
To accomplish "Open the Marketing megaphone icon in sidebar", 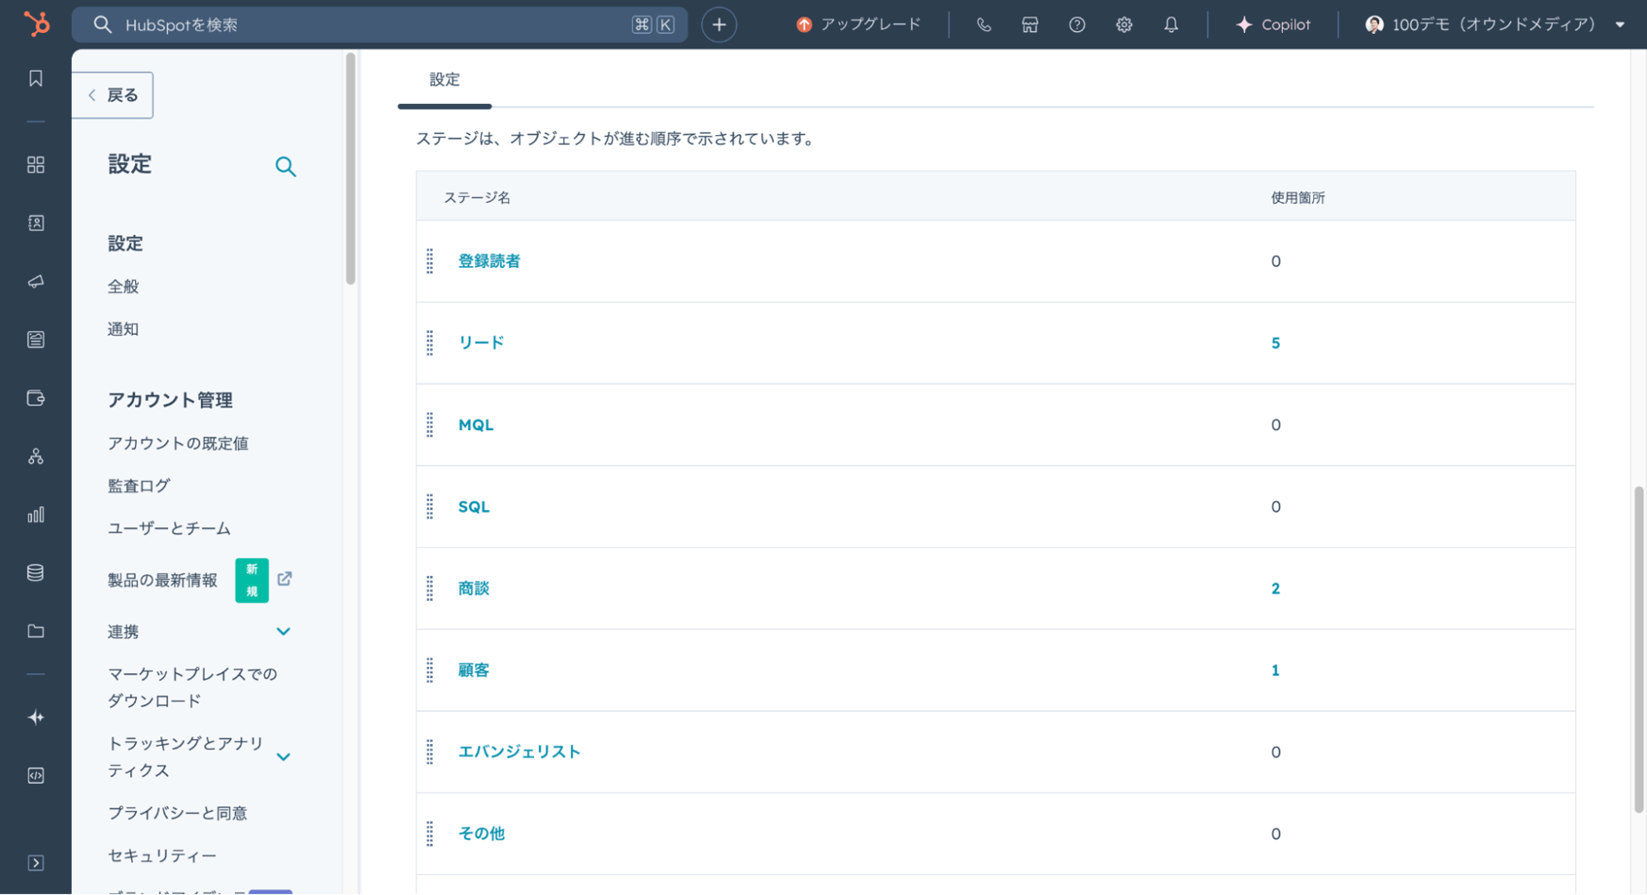I will pyautogui.click(x=36, y=281).
